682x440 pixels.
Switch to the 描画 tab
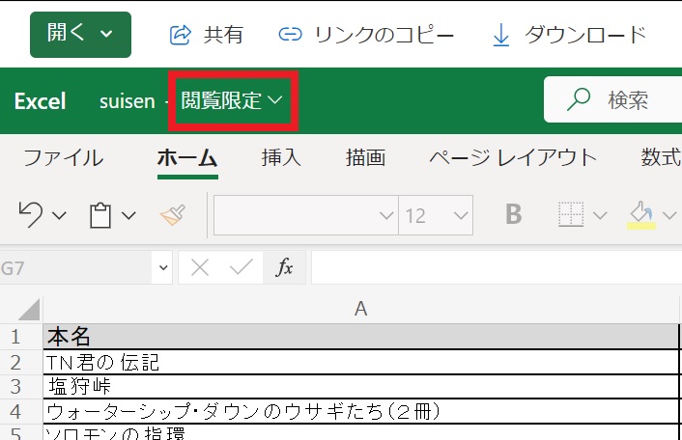pos(365,157)
